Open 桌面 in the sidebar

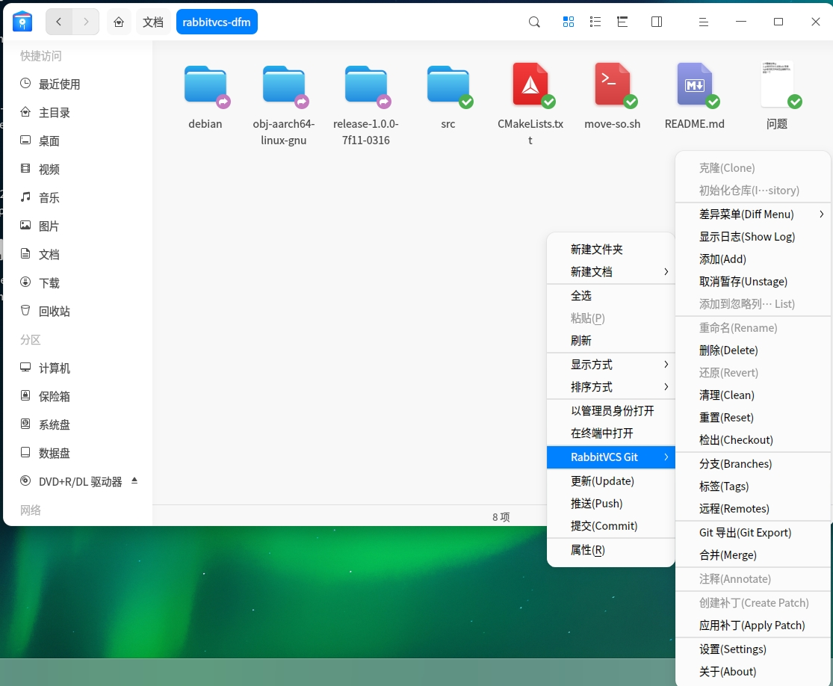coord(78,140)
